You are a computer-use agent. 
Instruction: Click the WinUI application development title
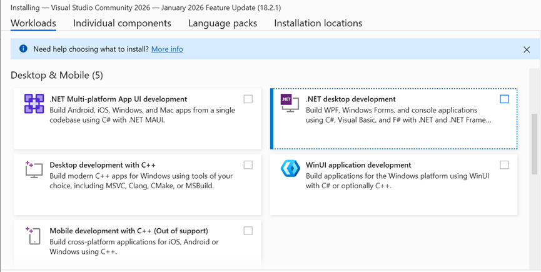358,165
